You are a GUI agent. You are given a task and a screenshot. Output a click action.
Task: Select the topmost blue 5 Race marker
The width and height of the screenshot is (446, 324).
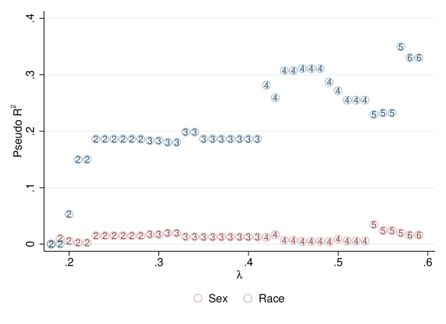401,47
